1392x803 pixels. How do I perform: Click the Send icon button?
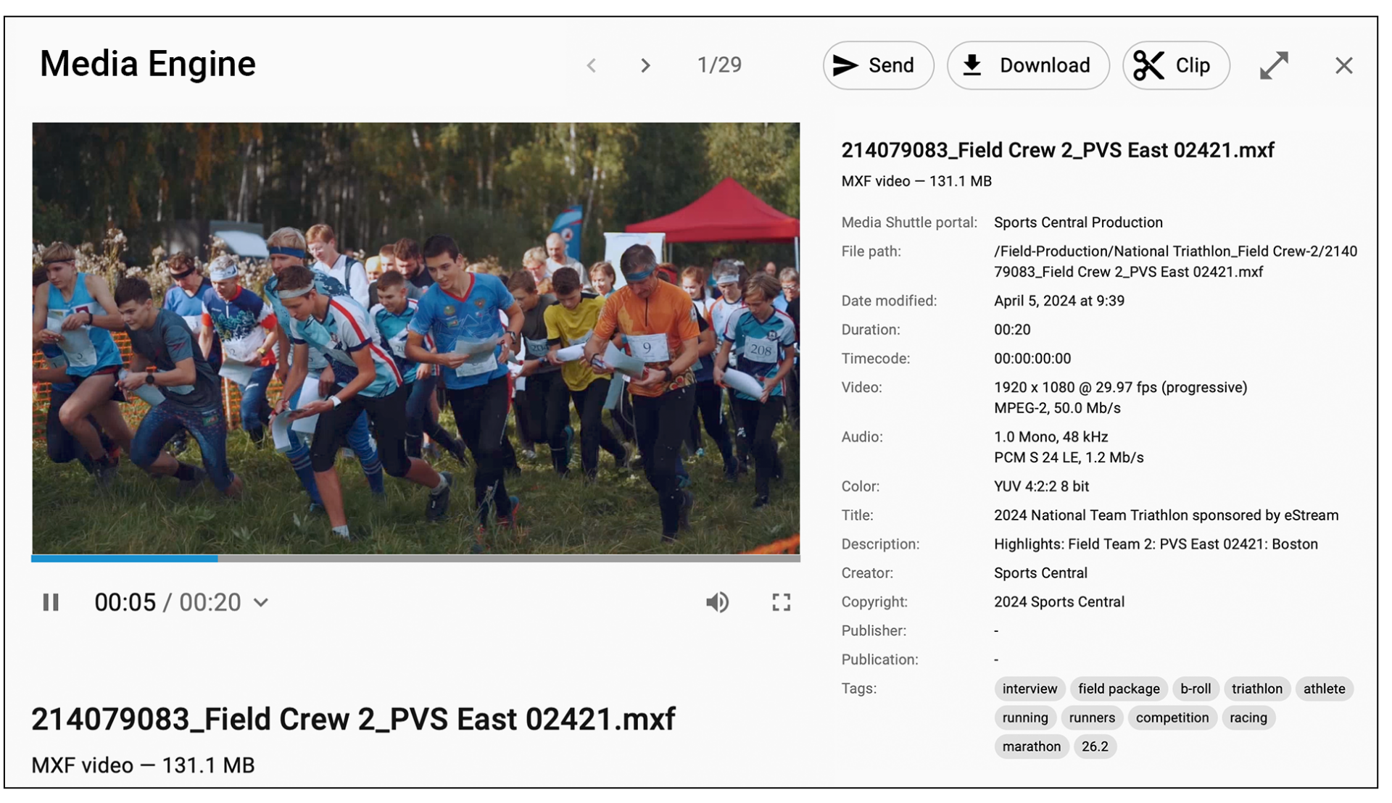[x=878, y=65]
